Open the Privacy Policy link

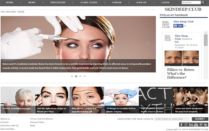point(37,122)
